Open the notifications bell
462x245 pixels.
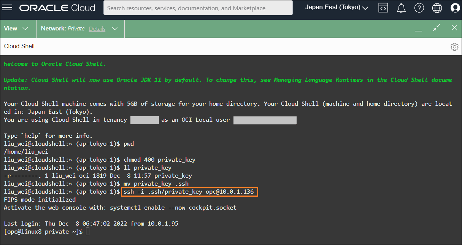tap(401, 7)
